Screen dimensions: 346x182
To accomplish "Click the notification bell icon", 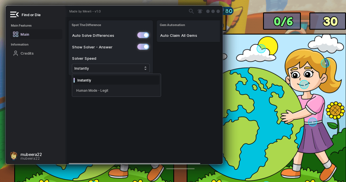I will click(200, 11).
